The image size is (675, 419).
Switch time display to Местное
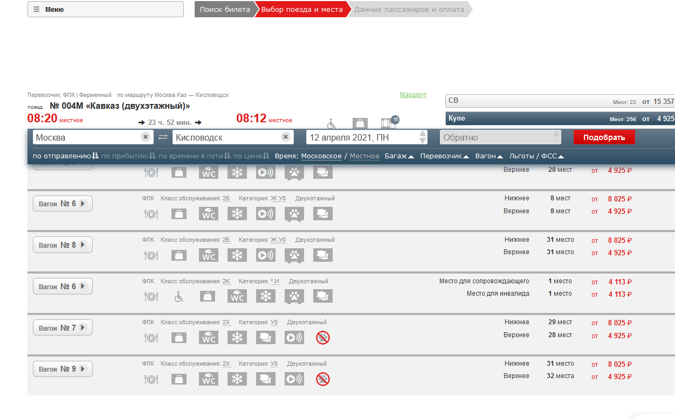[364, 156]
